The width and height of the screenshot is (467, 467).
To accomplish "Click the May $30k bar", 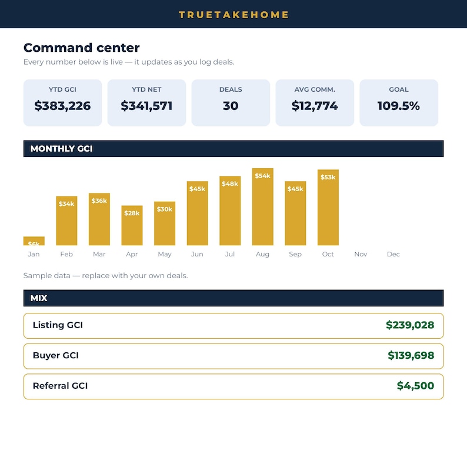I will point(165,224).
